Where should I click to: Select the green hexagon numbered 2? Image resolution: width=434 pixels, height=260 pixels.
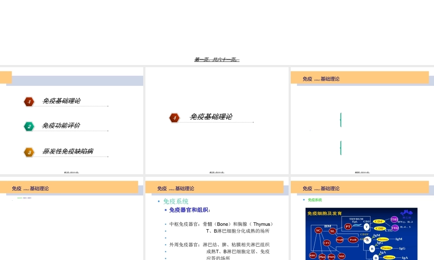pyautogui.click(x=29, y=126)
